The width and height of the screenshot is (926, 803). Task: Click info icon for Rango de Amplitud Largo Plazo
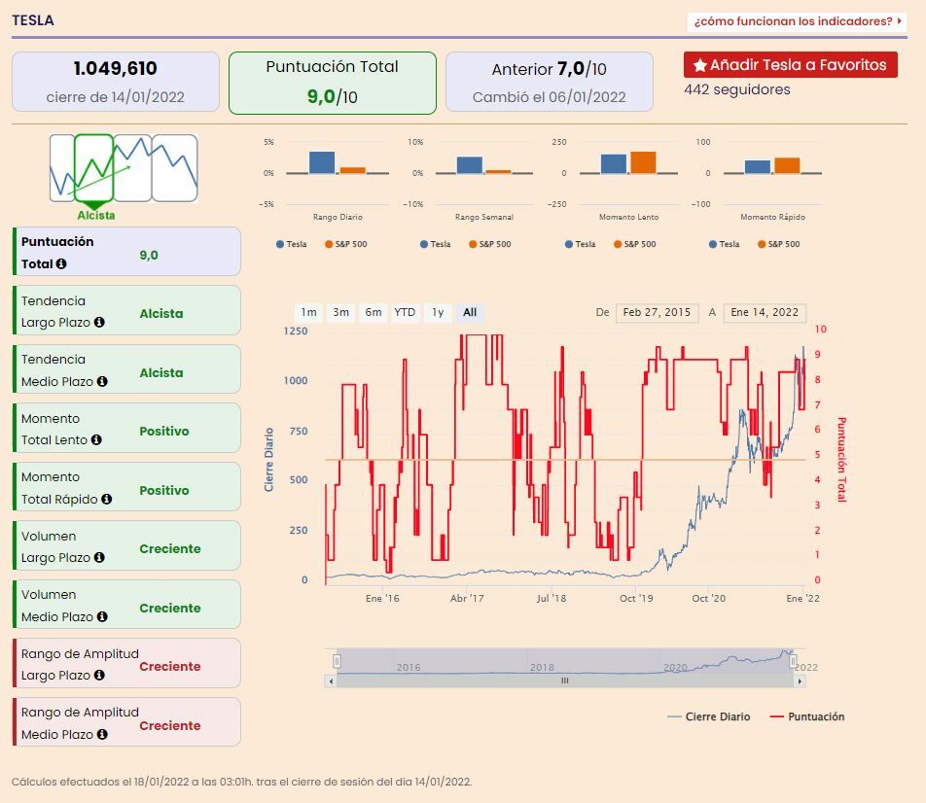[99, 675]
